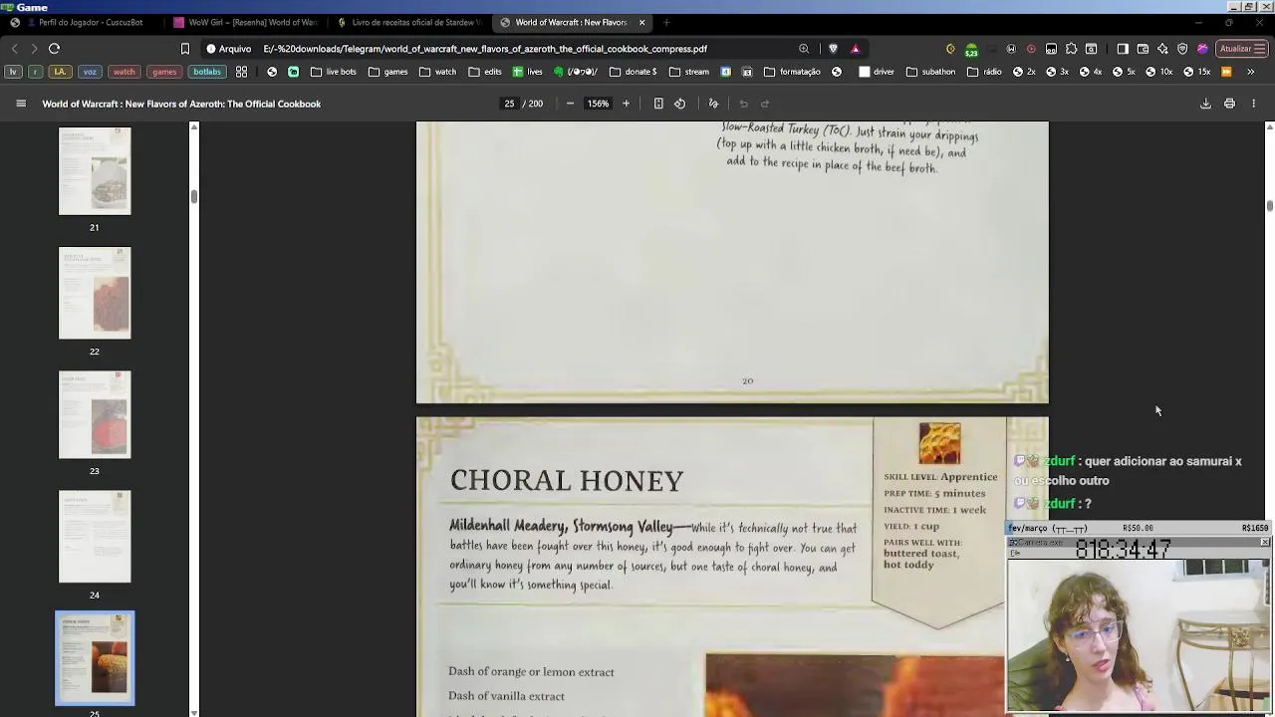Open the 'driver' bookmark
The width and height of the screenshot is (1275, 717).
[x=877, y=72]
